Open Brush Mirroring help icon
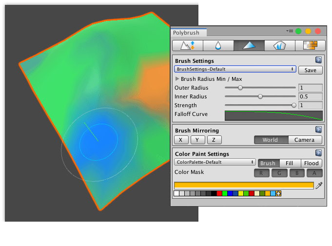The image size is (332, 246). click(318, 130)
